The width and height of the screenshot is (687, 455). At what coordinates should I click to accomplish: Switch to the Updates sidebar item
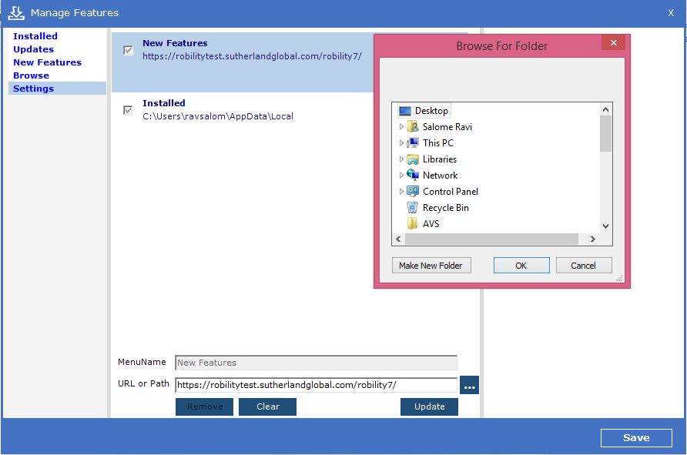pyautogui.click(x=33, y=49)
